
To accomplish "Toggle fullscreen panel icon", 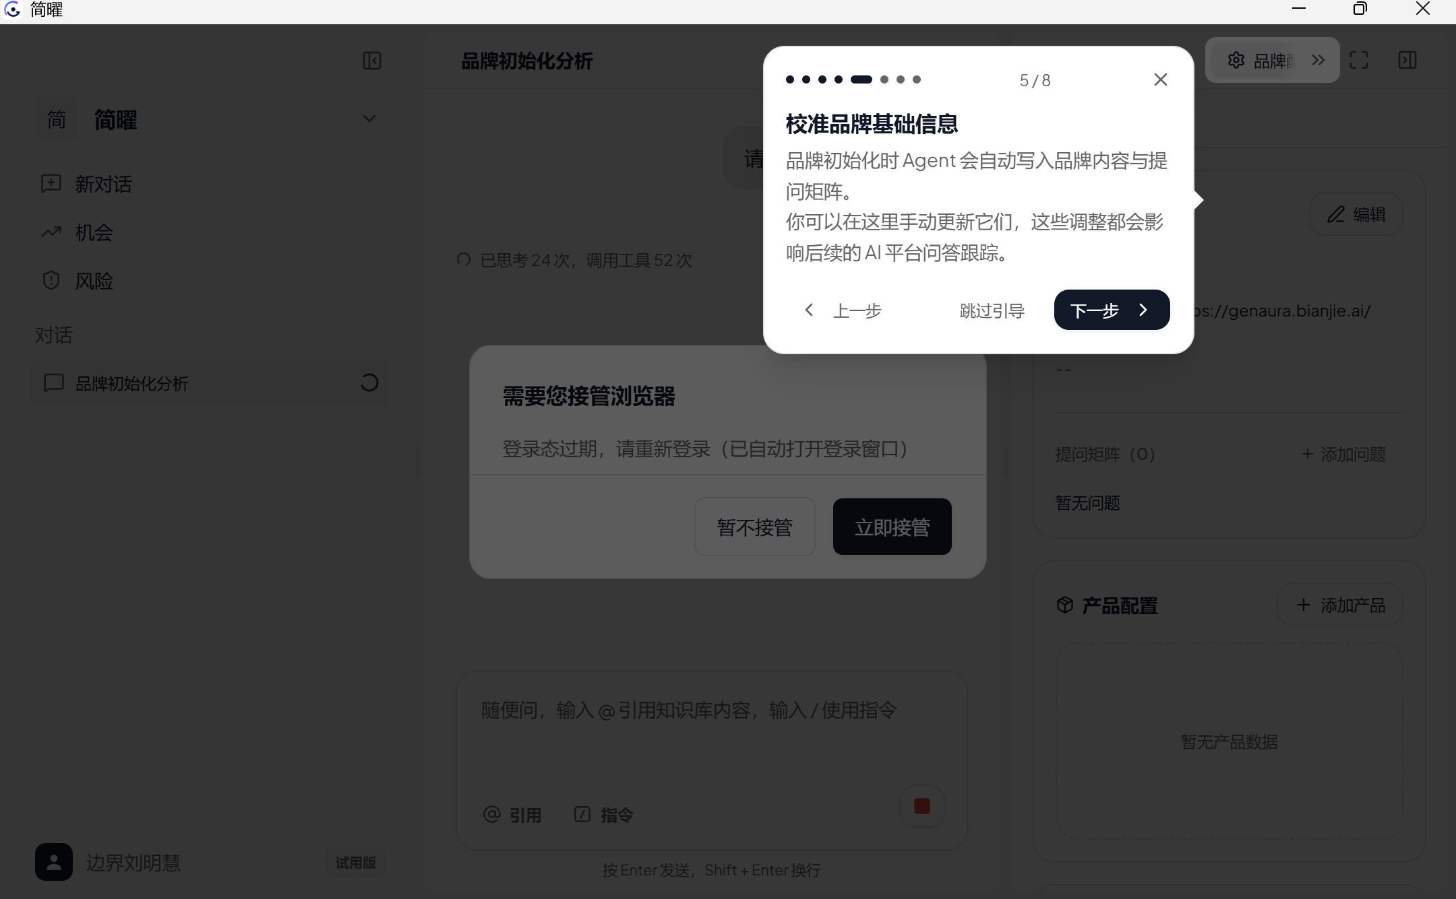I will tap(1359, 60).
